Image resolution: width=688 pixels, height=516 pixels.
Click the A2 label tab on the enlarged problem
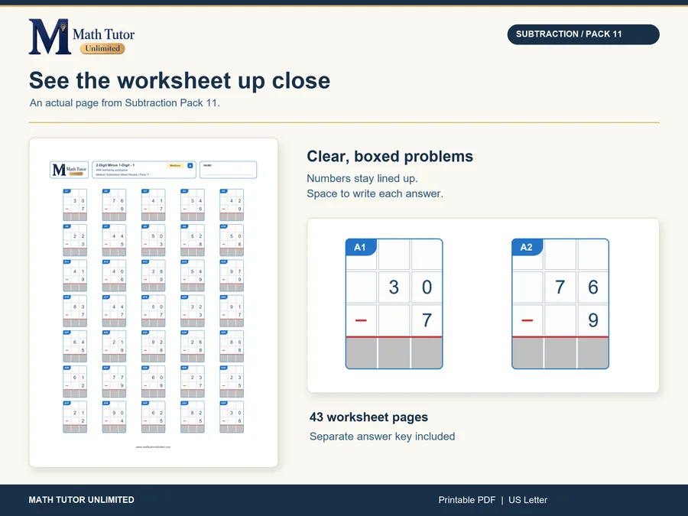(x=527, y=247)
